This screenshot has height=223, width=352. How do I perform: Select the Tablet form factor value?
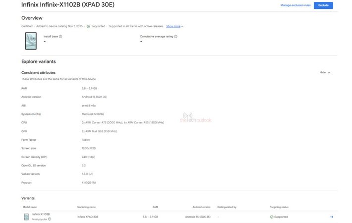pyautogui.click(x=86, y=140)
